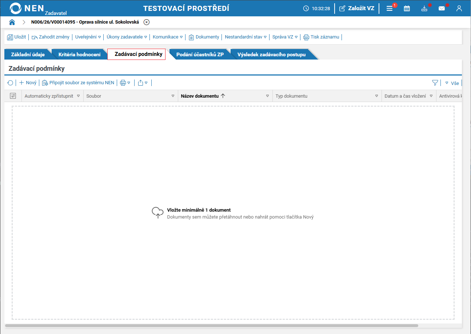Open the grid print dropdown
The height and width of the screenshot is (334, 471).
point(125,83)
